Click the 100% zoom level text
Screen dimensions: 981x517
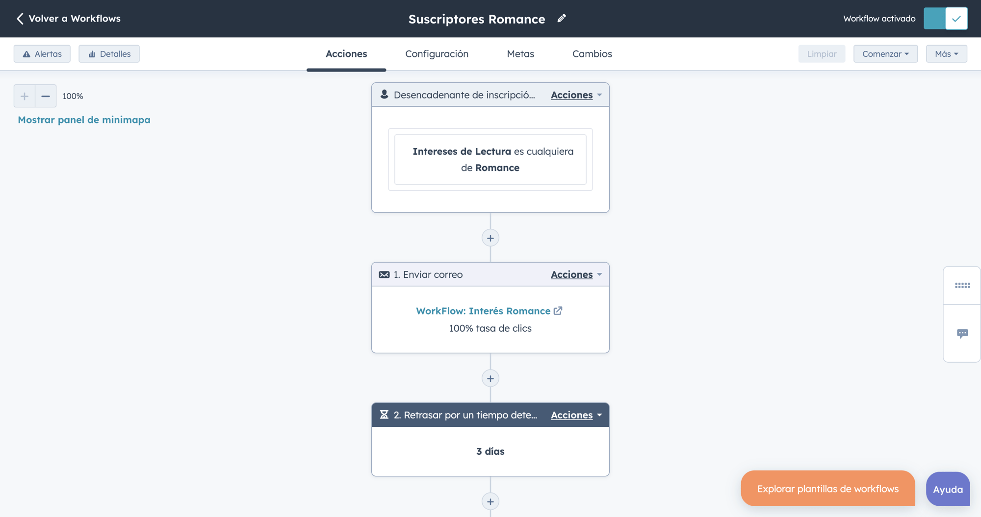73,96
